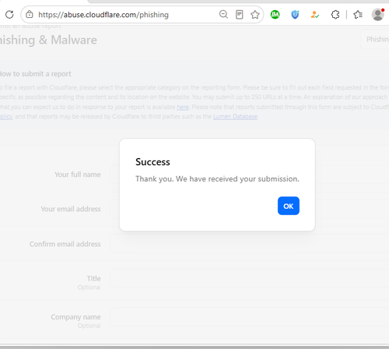Click the 'How to submit a report' heading

tap(36, 74)
